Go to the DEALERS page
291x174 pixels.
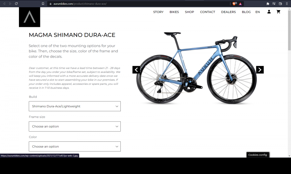click(228, 12)
